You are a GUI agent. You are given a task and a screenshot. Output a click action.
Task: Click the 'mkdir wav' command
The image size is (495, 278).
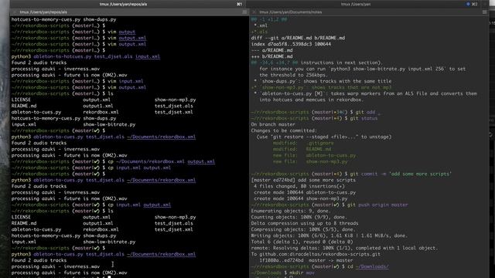[302, 273]
